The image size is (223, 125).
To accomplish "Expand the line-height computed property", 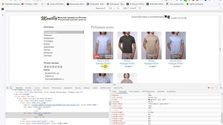I will pos(112,112).
